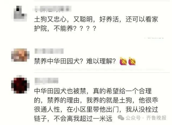Open the third commenter's dark red avatar

[20, 84]
